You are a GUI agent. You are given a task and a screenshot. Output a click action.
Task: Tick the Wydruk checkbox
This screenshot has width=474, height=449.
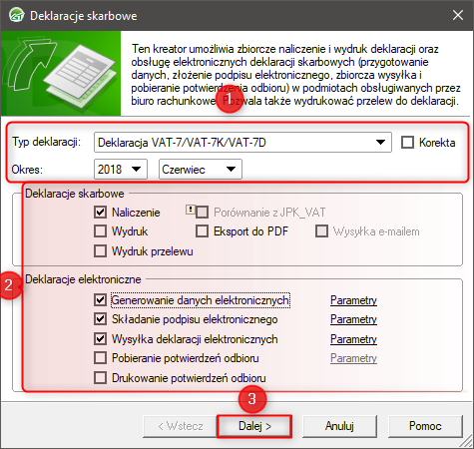click(x=100, y=231)
